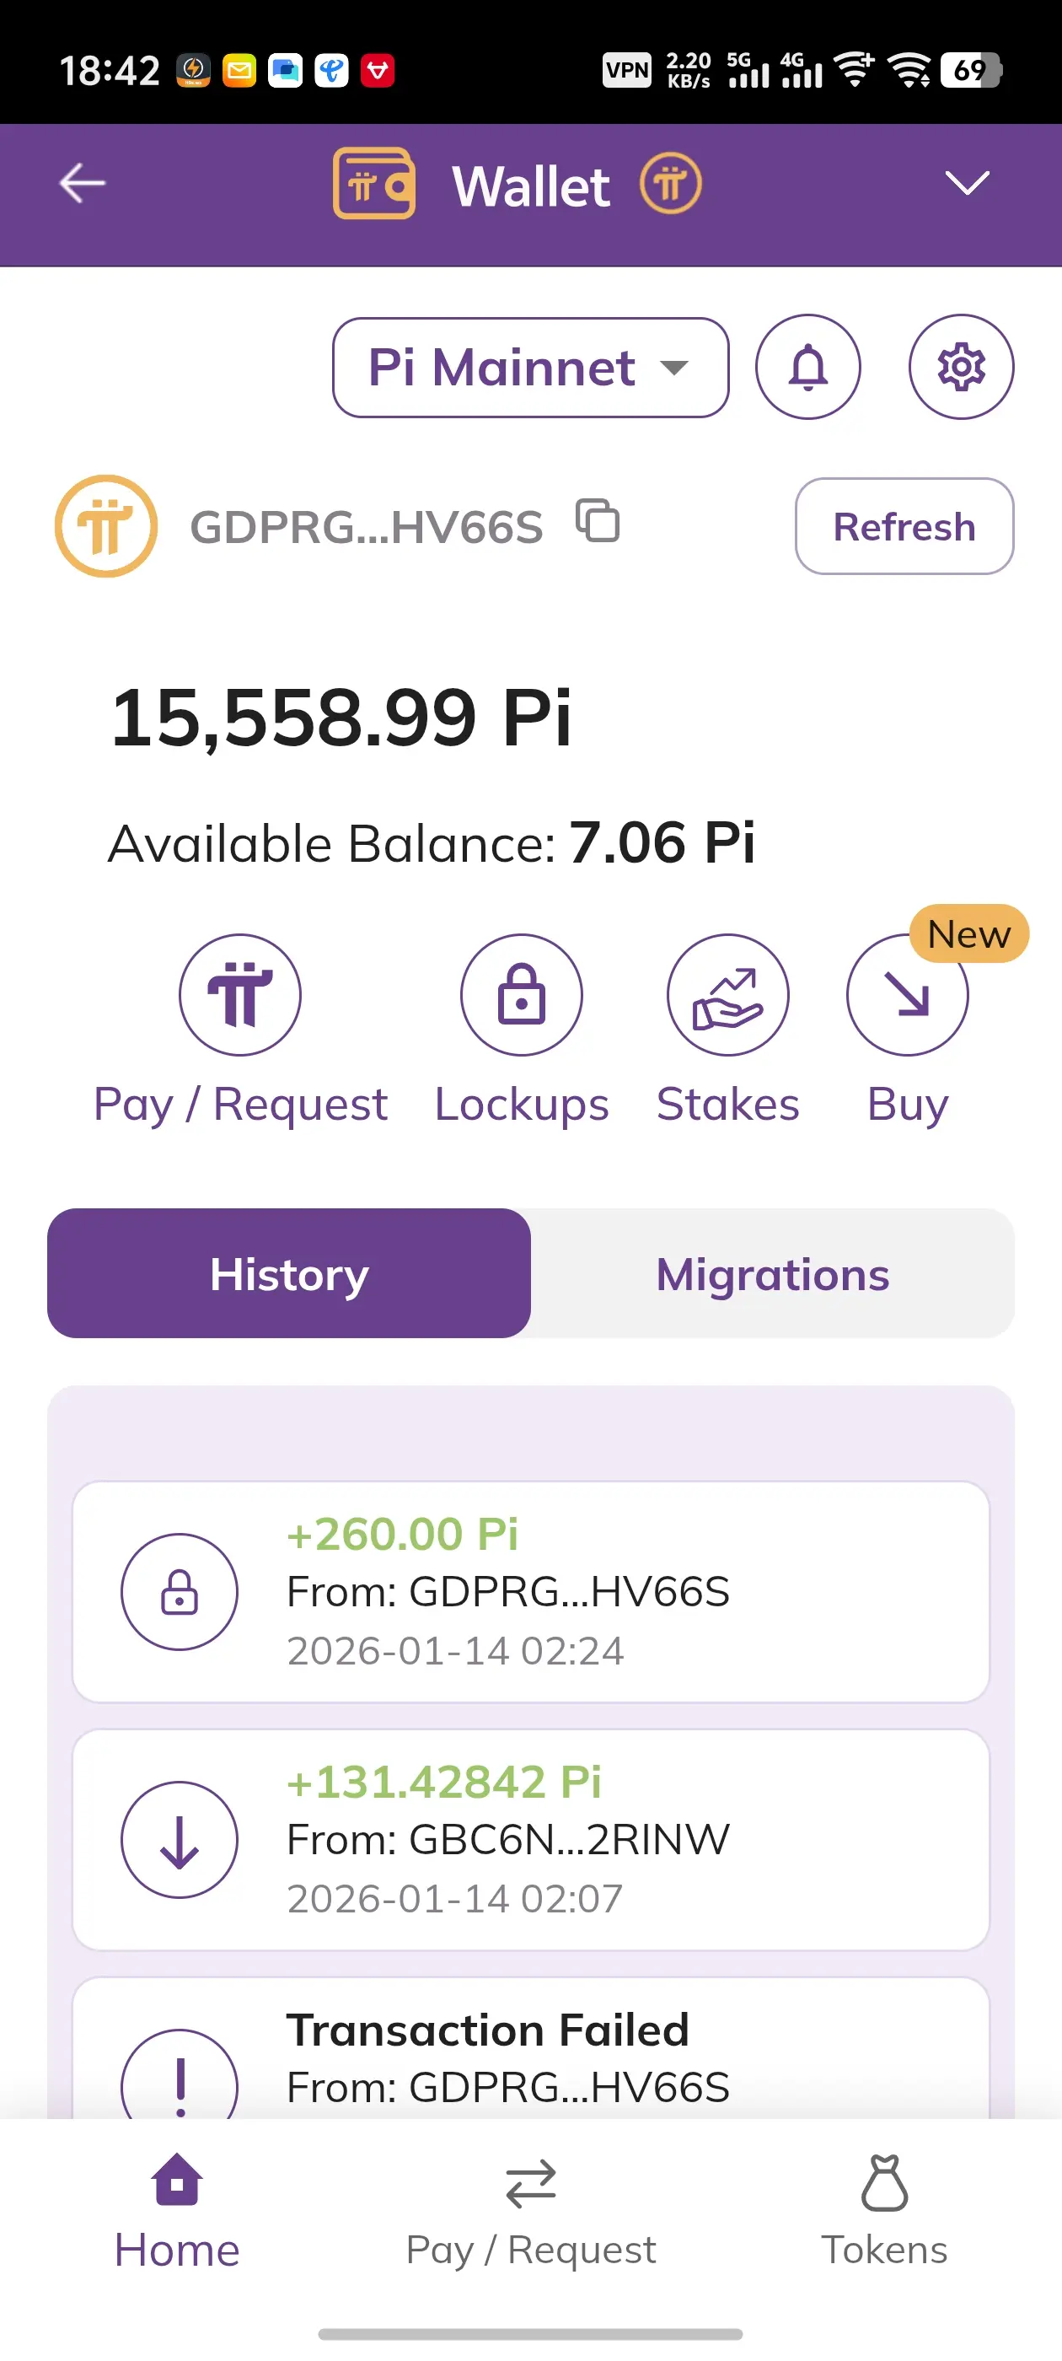
Task: Tap the wallet logo in header
Action: pyautogui.click(x=374, y=183)
